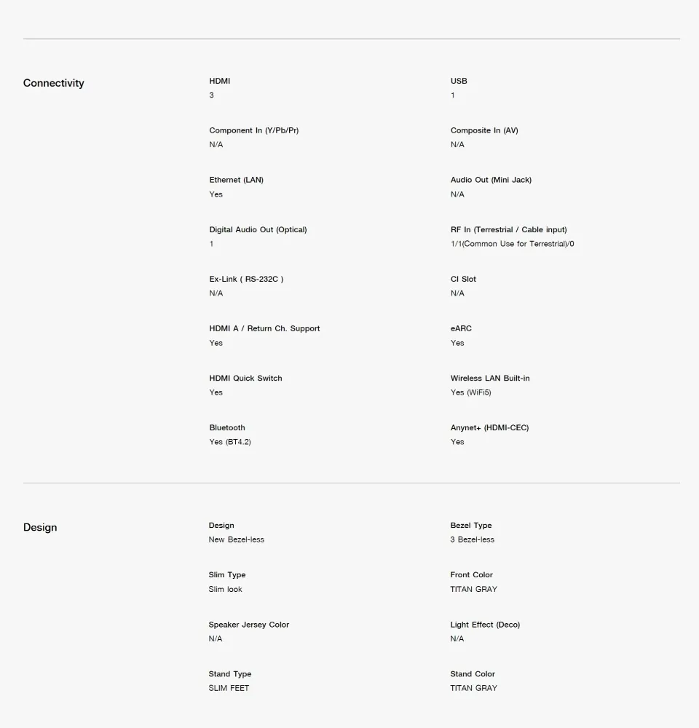Viewport: 699px width, 728px height.
Task: Select the HDMI Quick Switch label
Action: [245, 378]
